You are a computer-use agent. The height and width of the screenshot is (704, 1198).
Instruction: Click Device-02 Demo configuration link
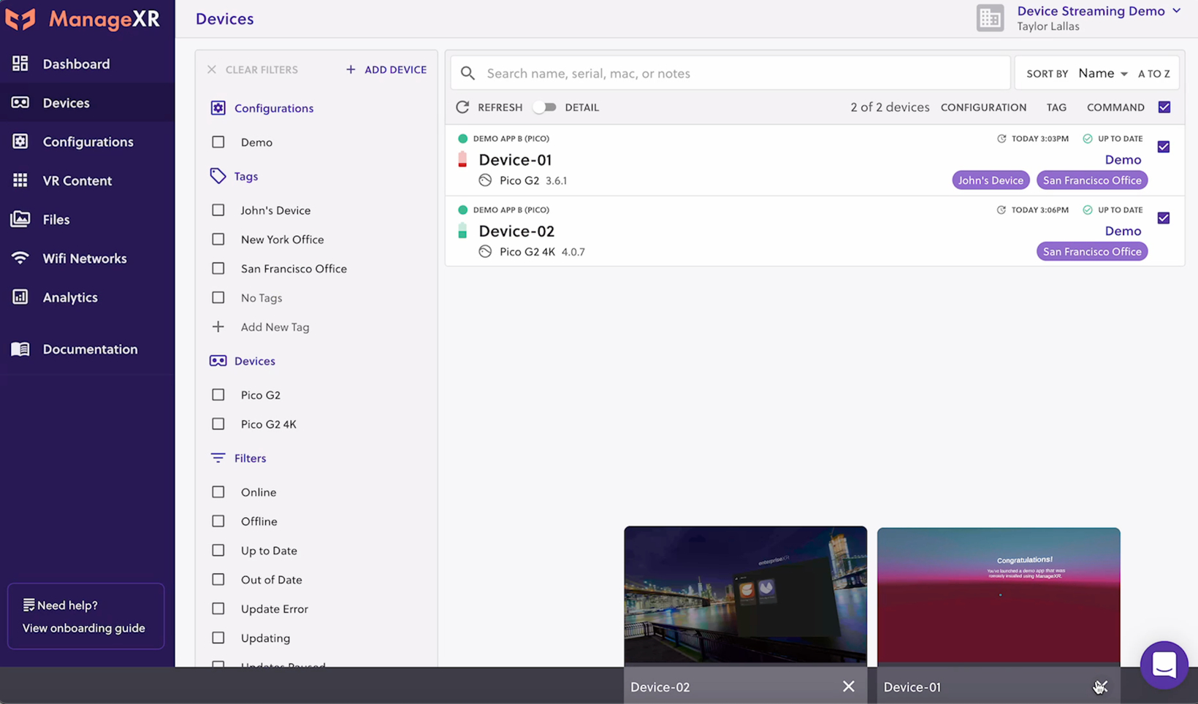(x=1123, y=231)
